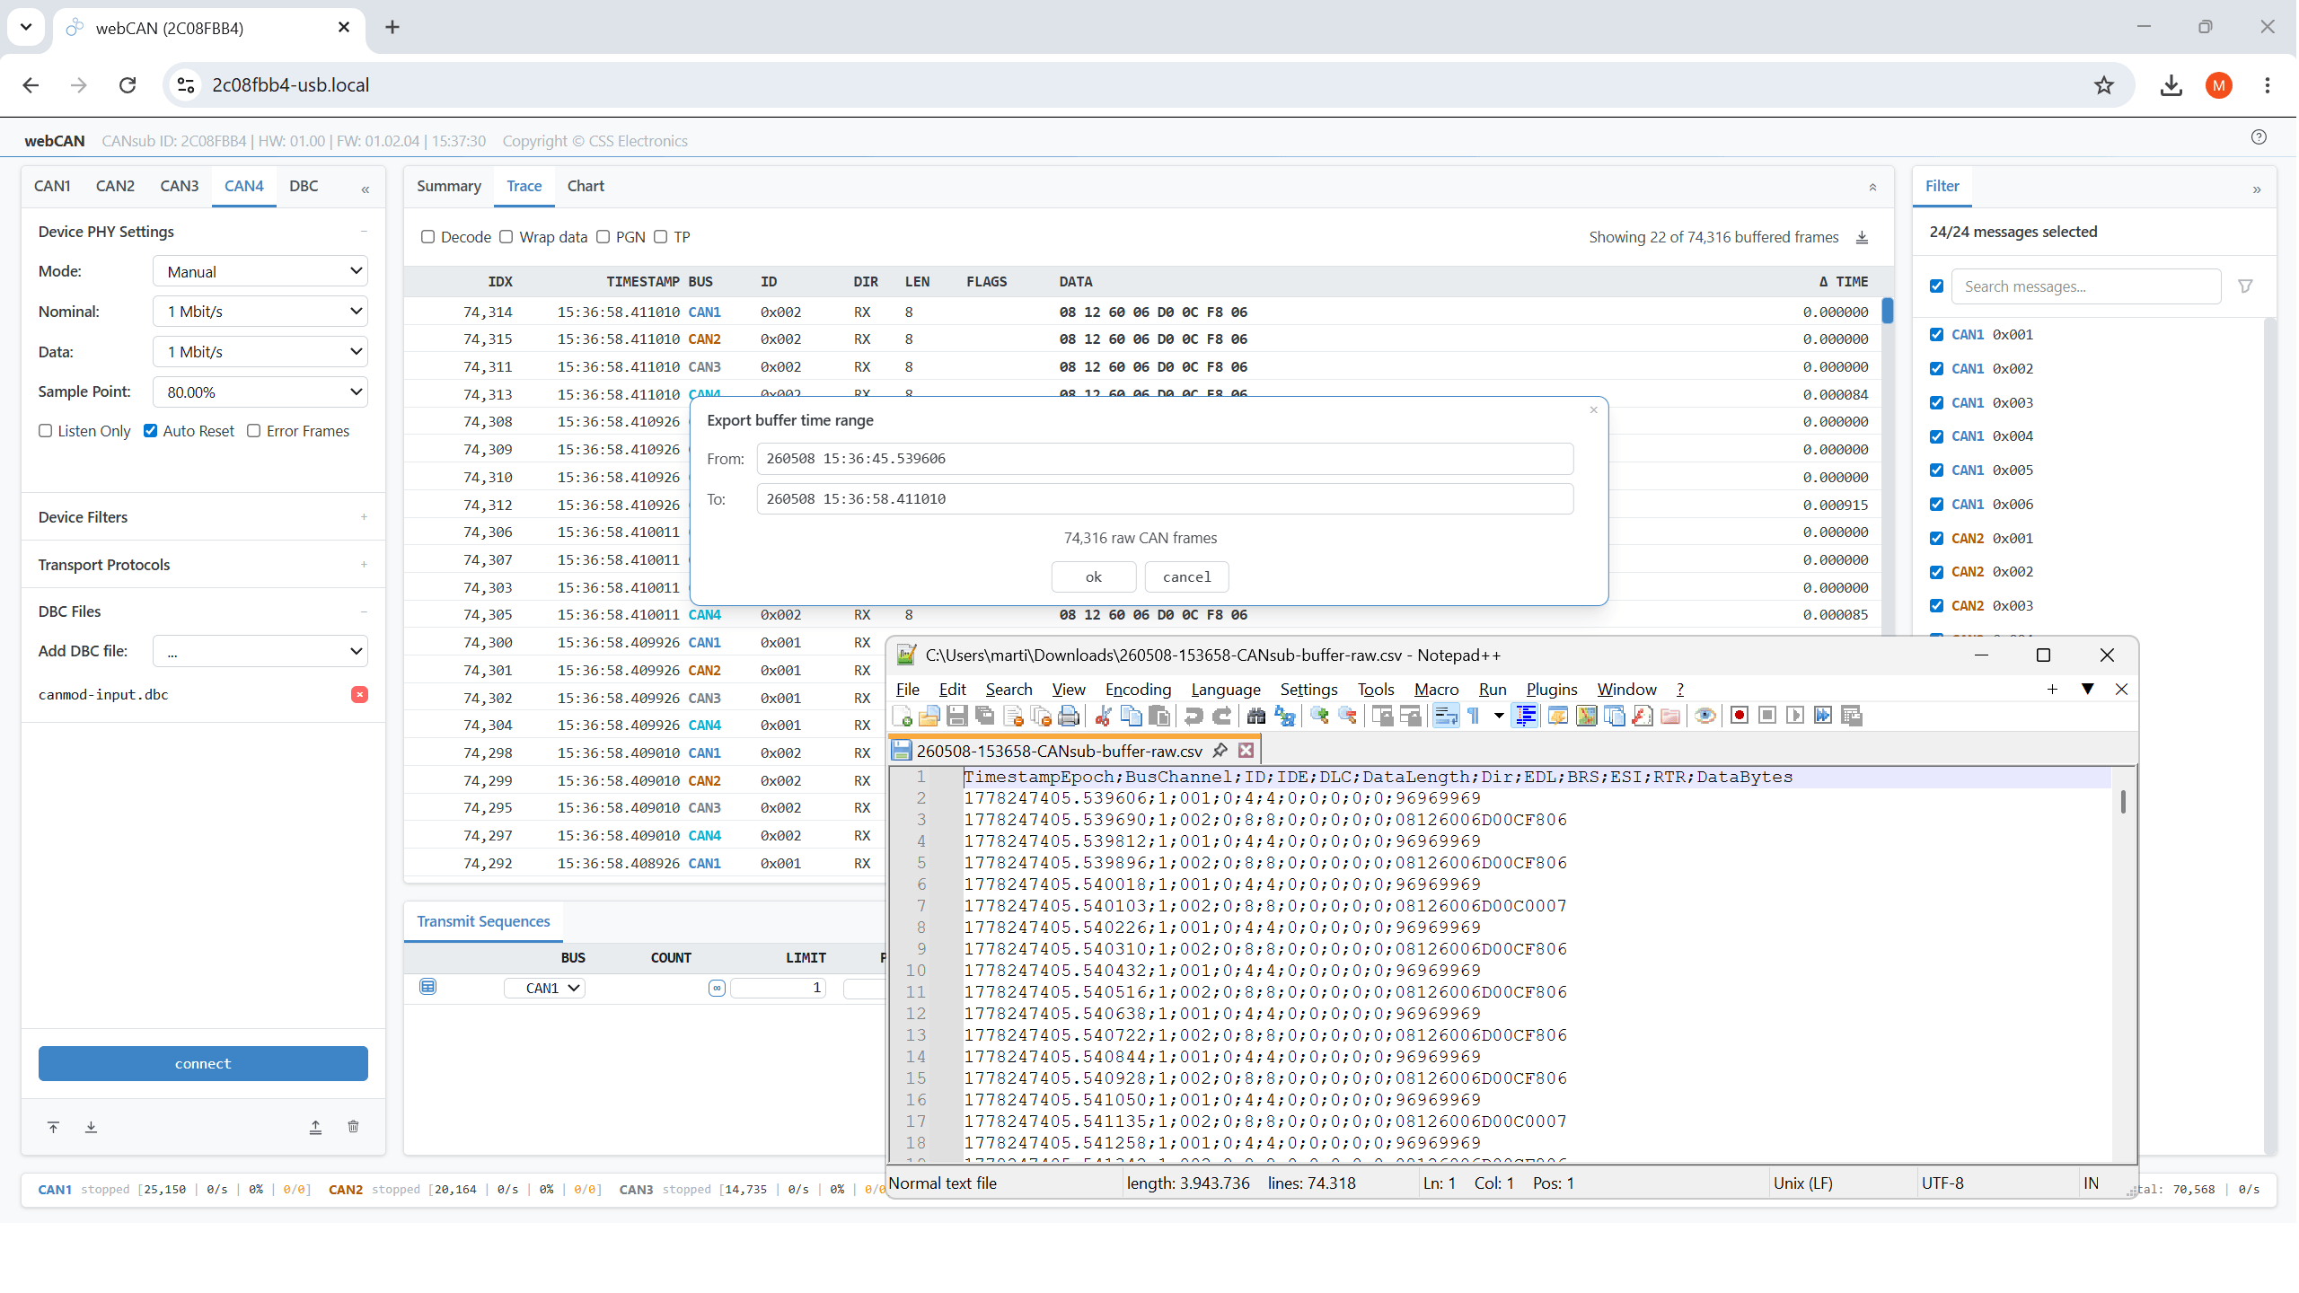Uncheck Auto Reset checkbox
This screenshot has height=1293, width=2299.
click(151, 431)
